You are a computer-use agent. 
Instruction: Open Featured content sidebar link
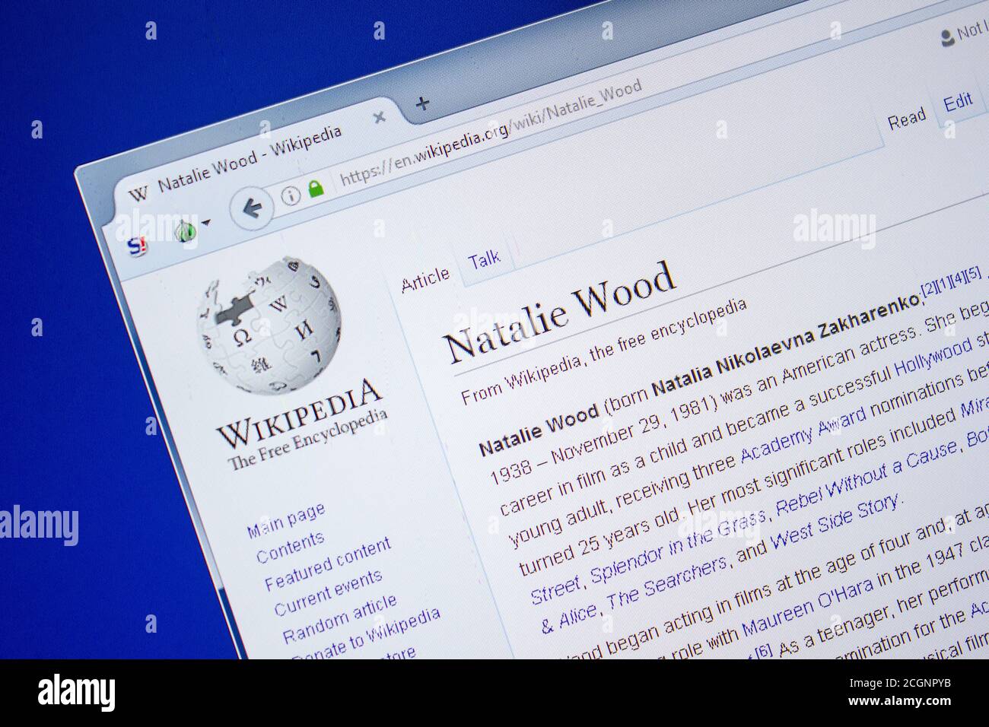(x=327, y=564)
